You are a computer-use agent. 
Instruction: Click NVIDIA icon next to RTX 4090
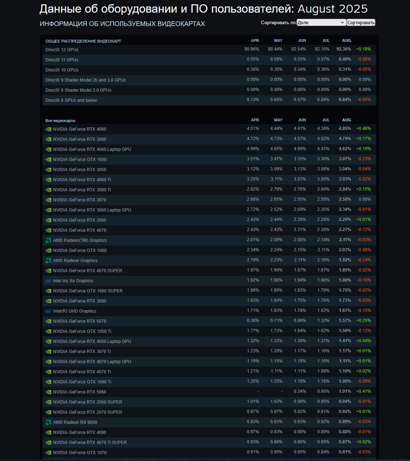pos(48,432)
